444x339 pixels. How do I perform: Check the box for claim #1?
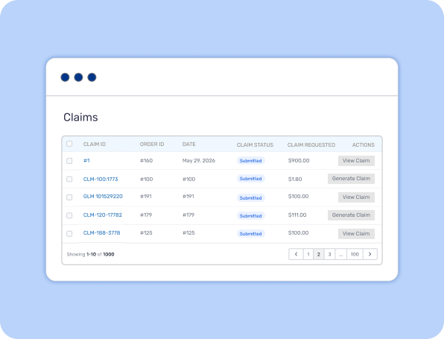coord(69,161)
